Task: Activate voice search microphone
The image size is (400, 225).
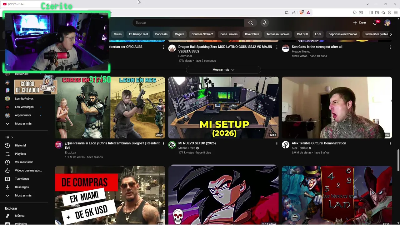Action: point(265,22)
